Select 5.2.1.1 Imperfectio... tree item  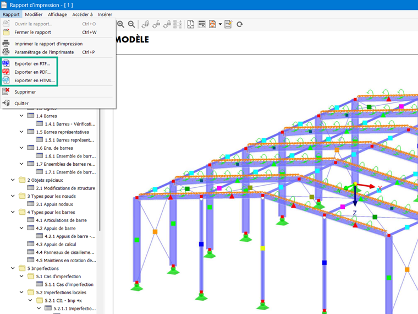74,308
